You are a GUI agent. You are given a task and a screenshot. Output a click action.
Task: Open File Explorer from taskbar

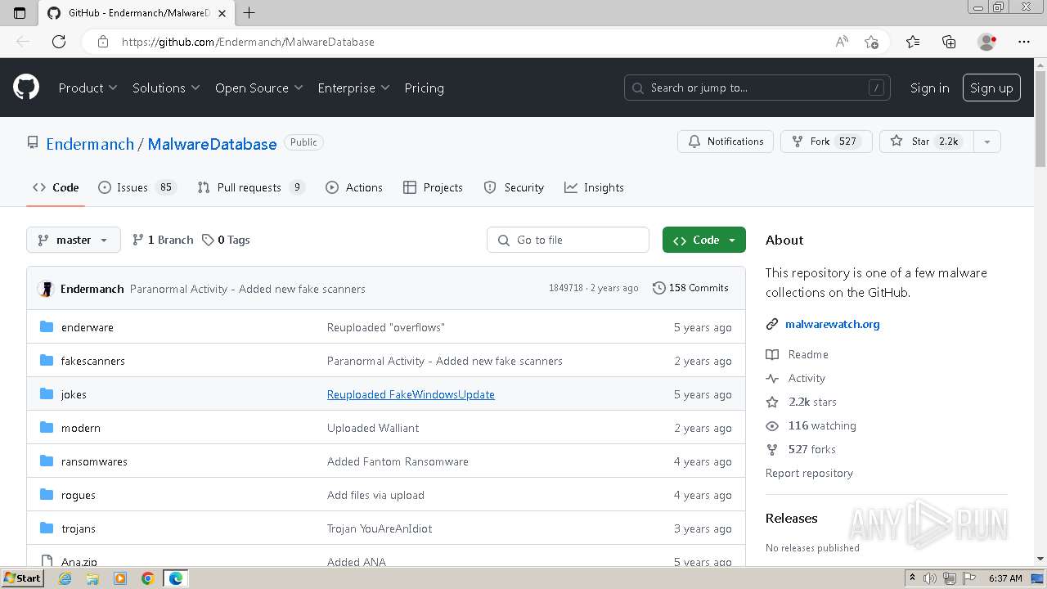click(x=92, y=578)
